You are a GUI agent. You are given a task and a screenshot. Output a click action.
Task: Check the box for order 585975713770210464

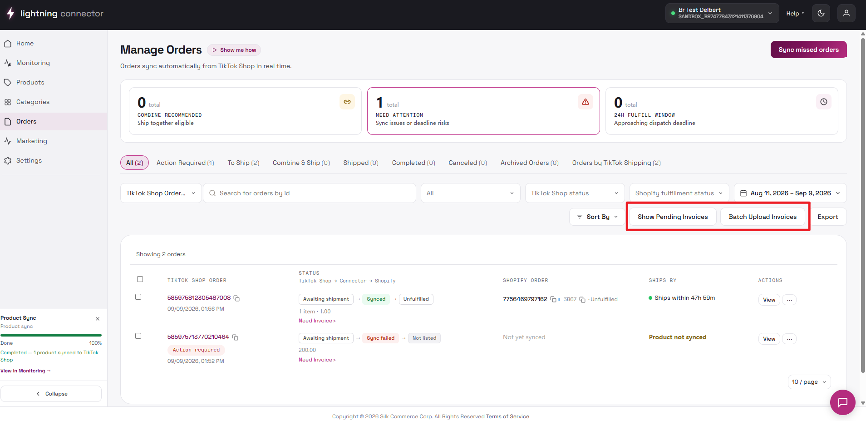tap(138, 336)
